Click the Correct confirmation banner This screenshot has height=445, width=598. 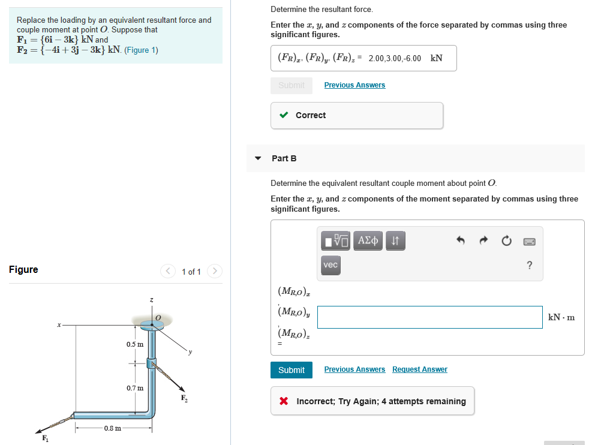coord(357,115)
